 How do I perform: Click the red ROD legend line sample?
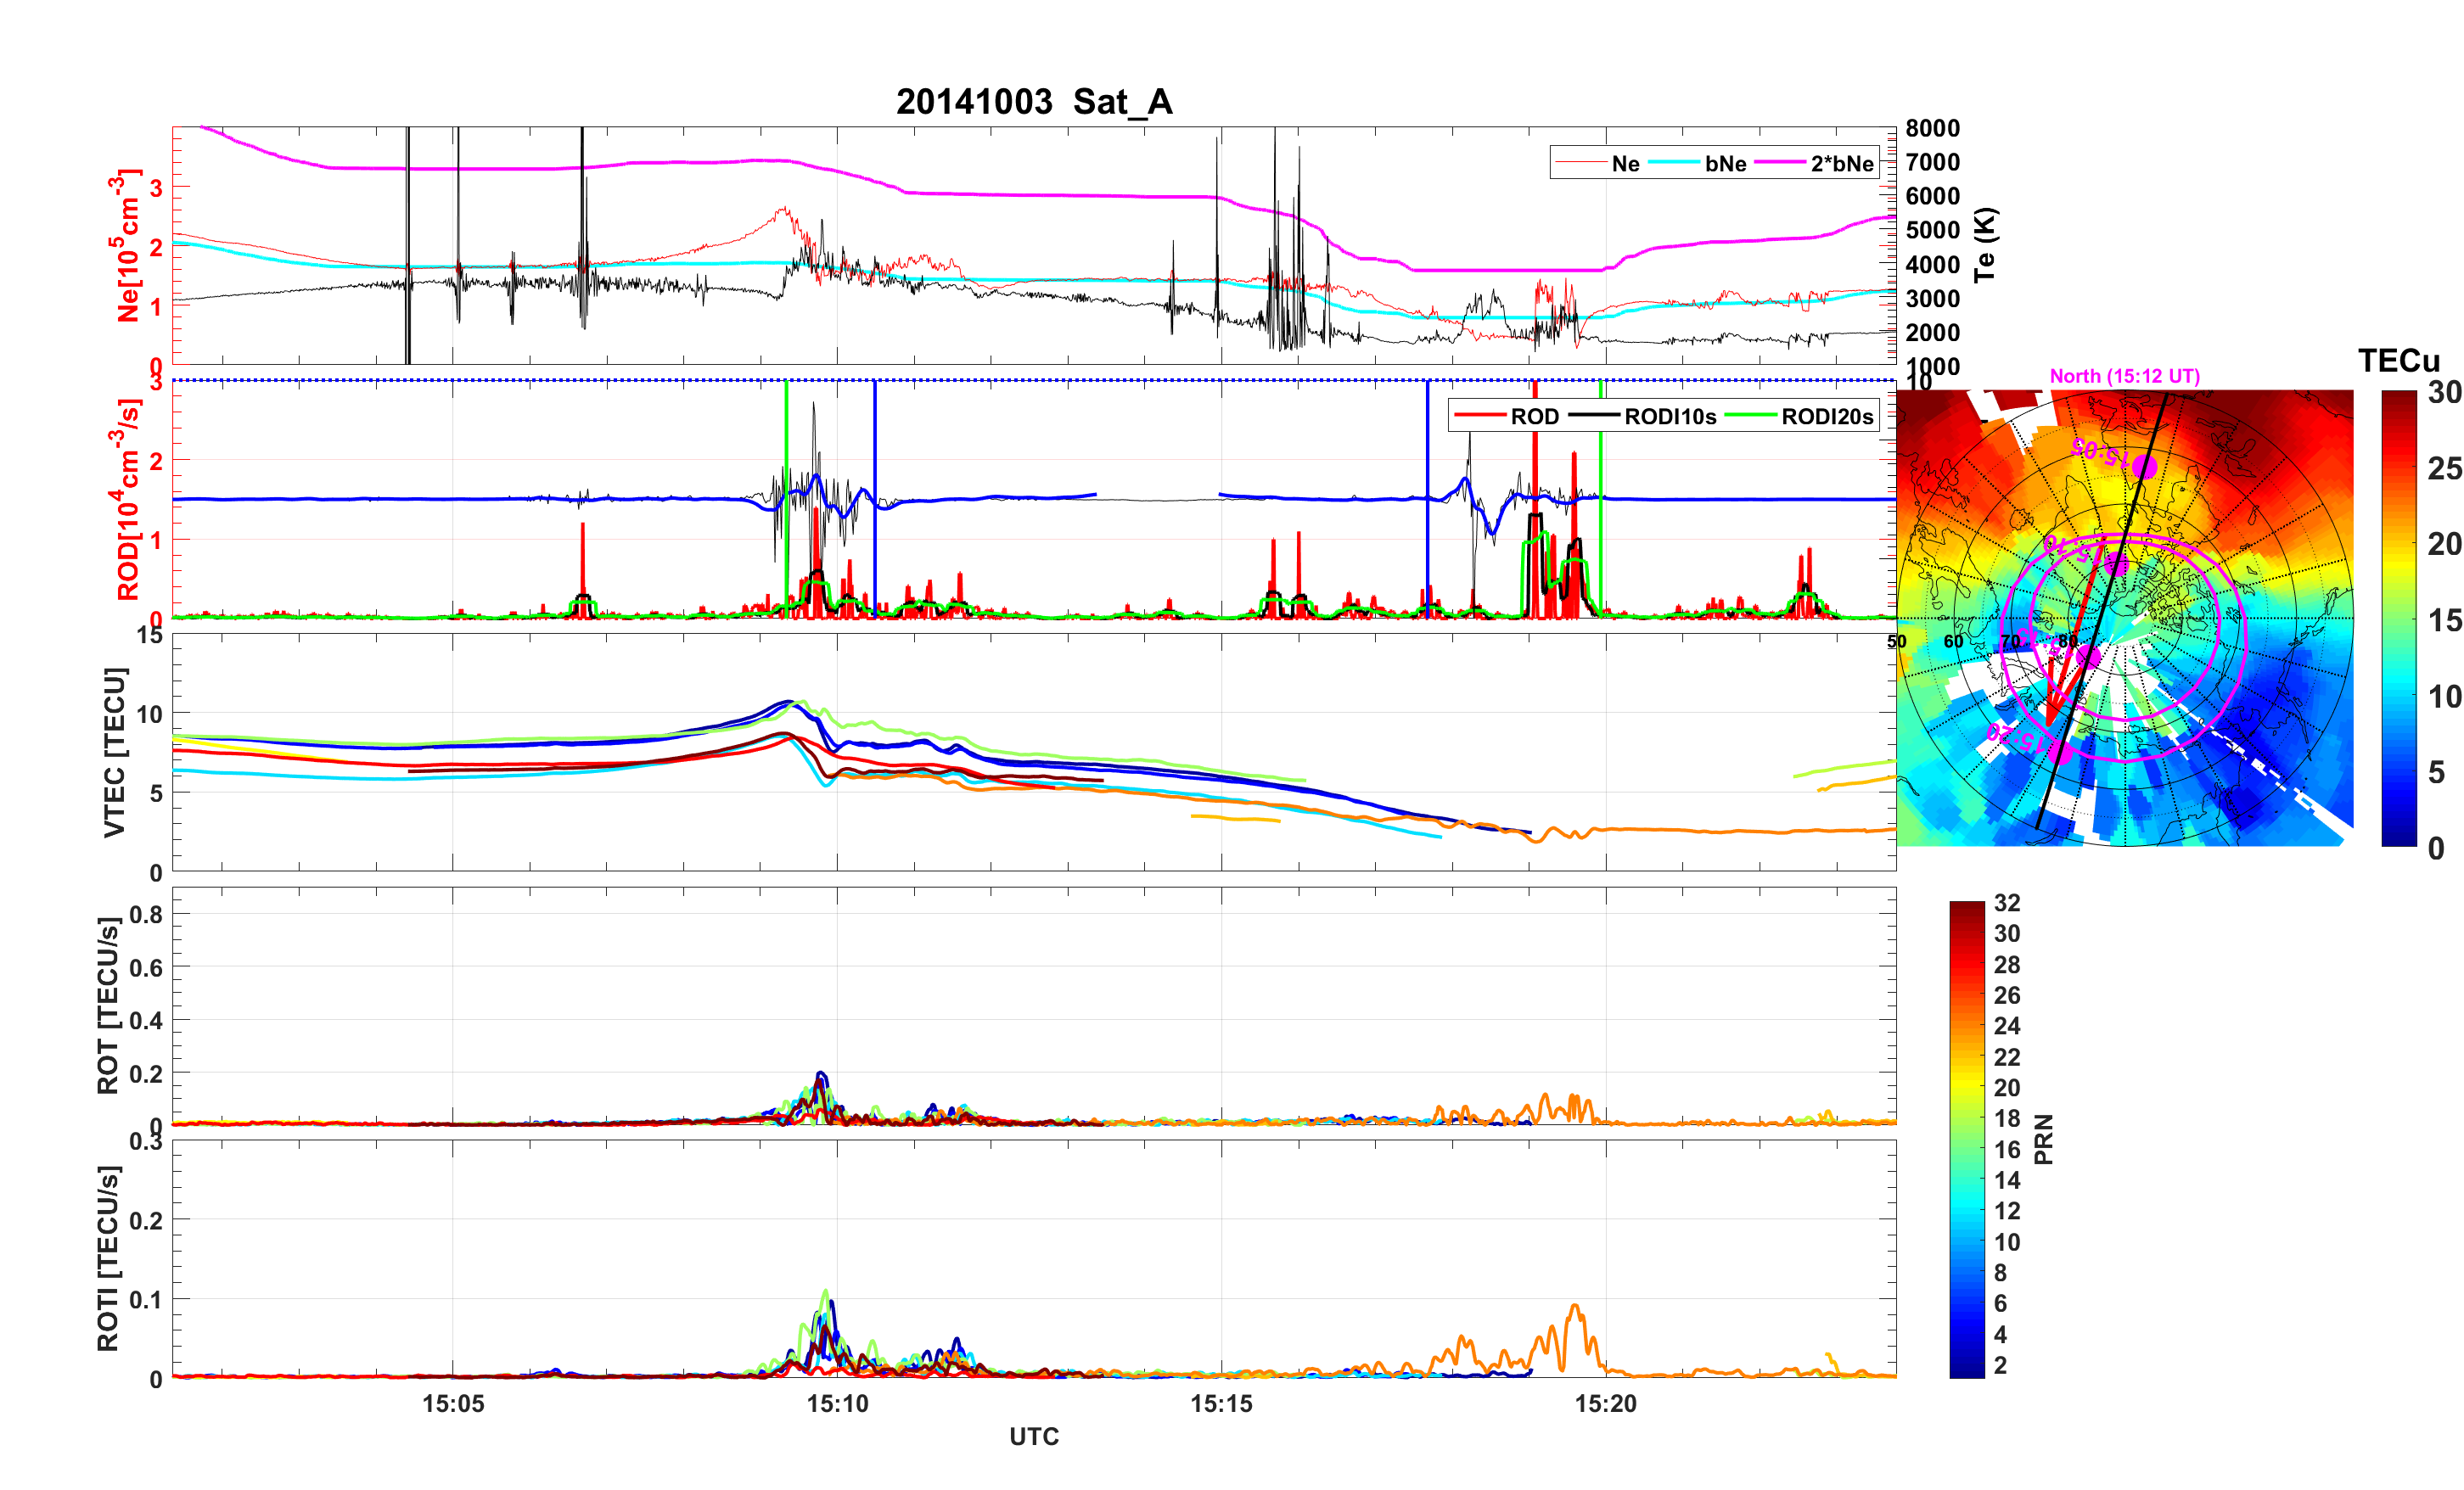pyautogui.click(x=1480, y=416)
